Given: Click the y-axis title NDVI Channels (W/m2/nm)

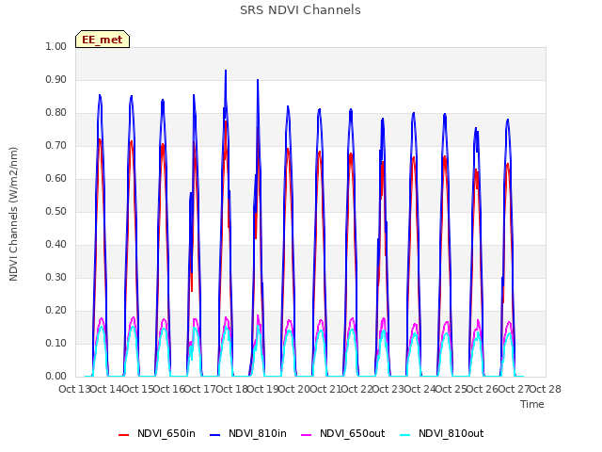Looking at the screenshot, I should (13, 214).
